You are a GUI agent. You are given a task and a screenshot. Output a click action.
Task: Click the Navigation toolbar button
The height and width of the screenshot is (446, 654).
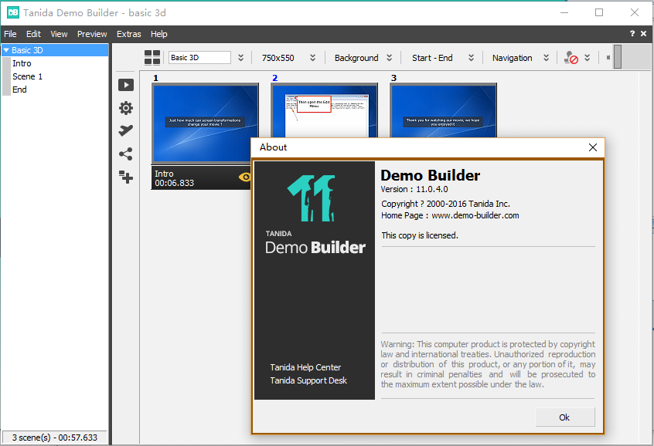coord(513,57)
